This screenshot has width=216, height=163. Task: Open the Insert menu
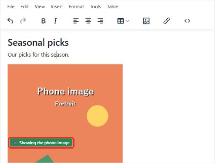(x=57, y=7)
